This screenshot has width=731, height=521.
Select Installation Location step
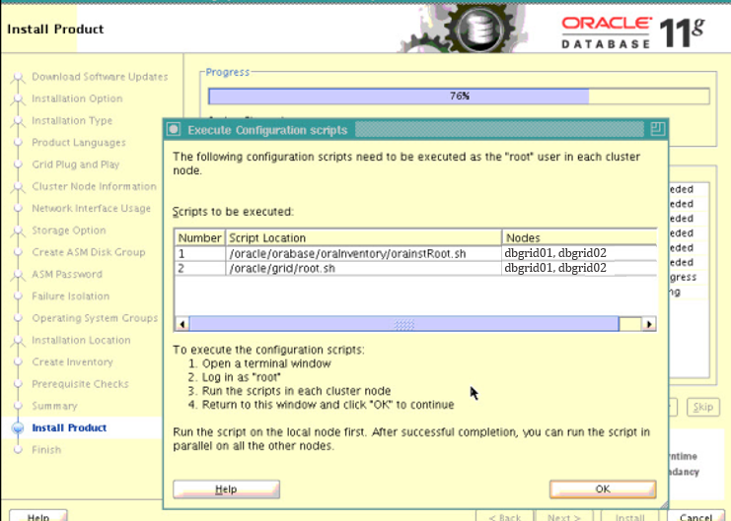click(81, 340)
